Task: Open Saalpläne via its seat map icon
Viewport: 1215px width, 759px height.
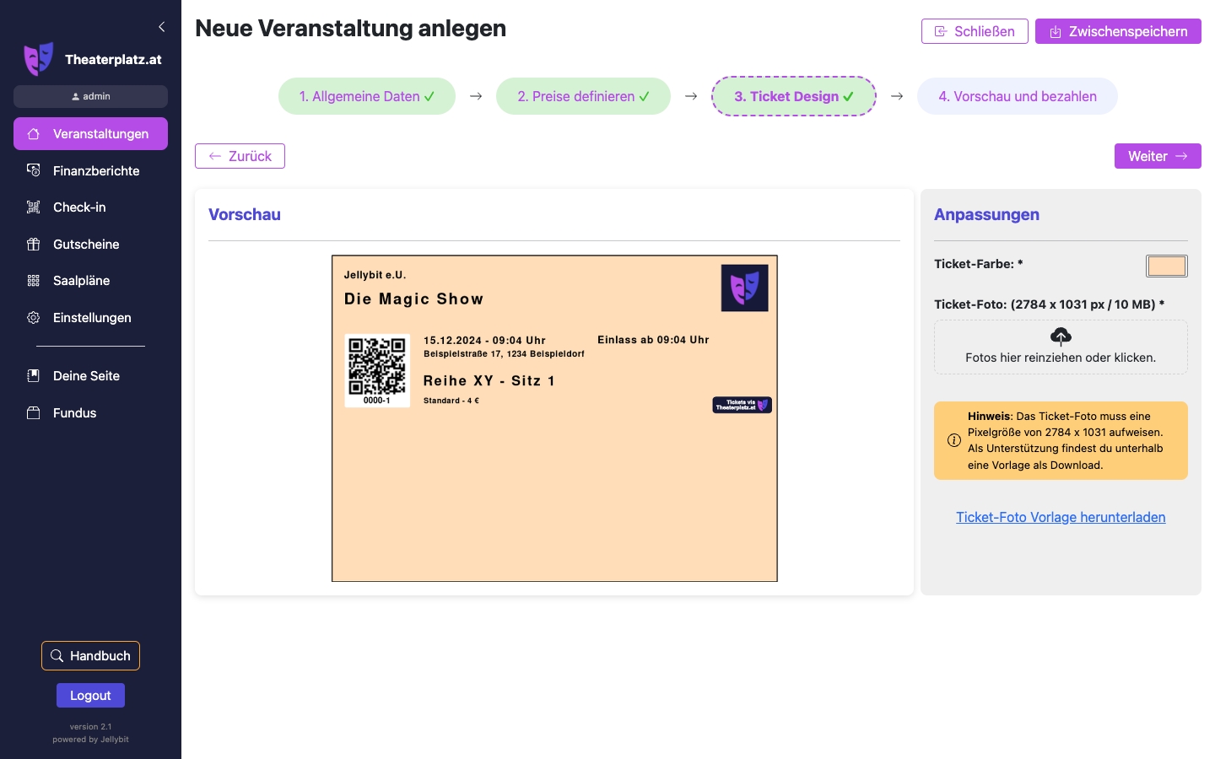Action: (x=33, y=281)
